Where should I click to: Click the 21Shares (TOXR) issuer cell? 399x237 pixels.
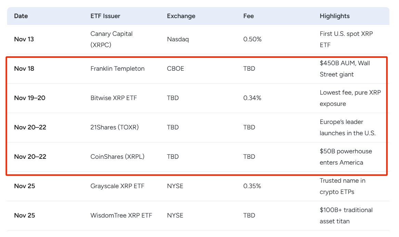click(x=115, y=127)
